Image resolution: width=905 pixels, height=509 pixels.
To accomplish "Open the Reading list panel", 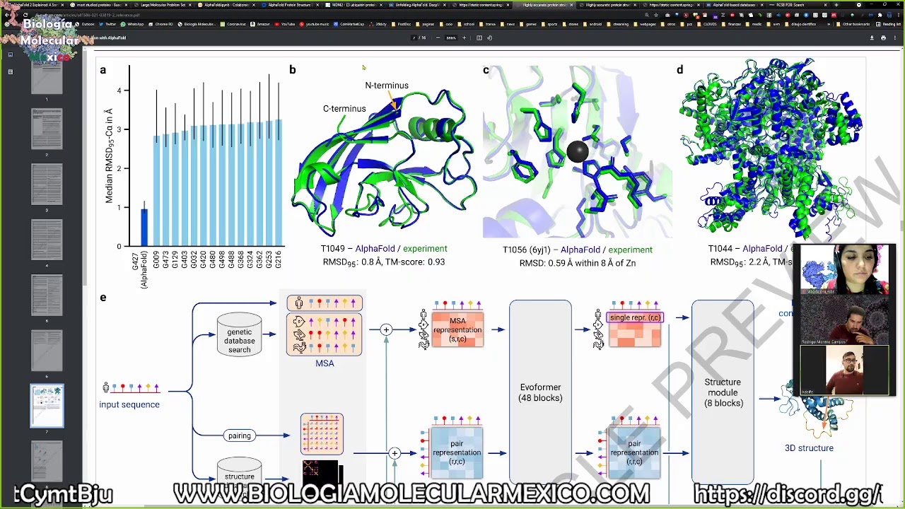I will tap(889, 24).
